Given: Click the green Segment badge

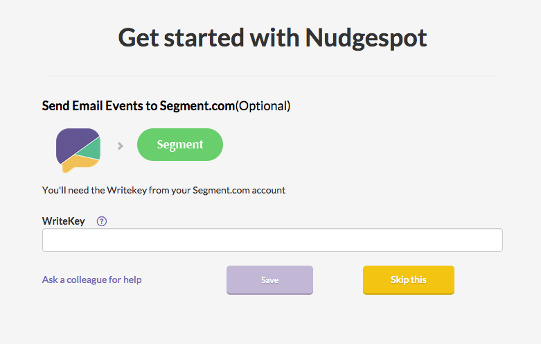Looking at the screenshot, I should pos(180,144).
